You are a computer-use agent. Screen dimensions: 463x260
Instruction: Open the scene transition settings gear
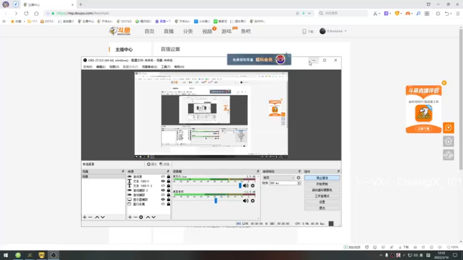(x=299, y=178)
